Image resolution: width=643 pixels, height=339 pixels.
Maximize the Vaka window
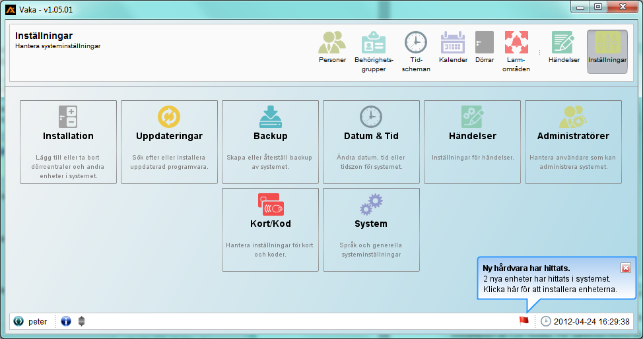click(598, 7)
